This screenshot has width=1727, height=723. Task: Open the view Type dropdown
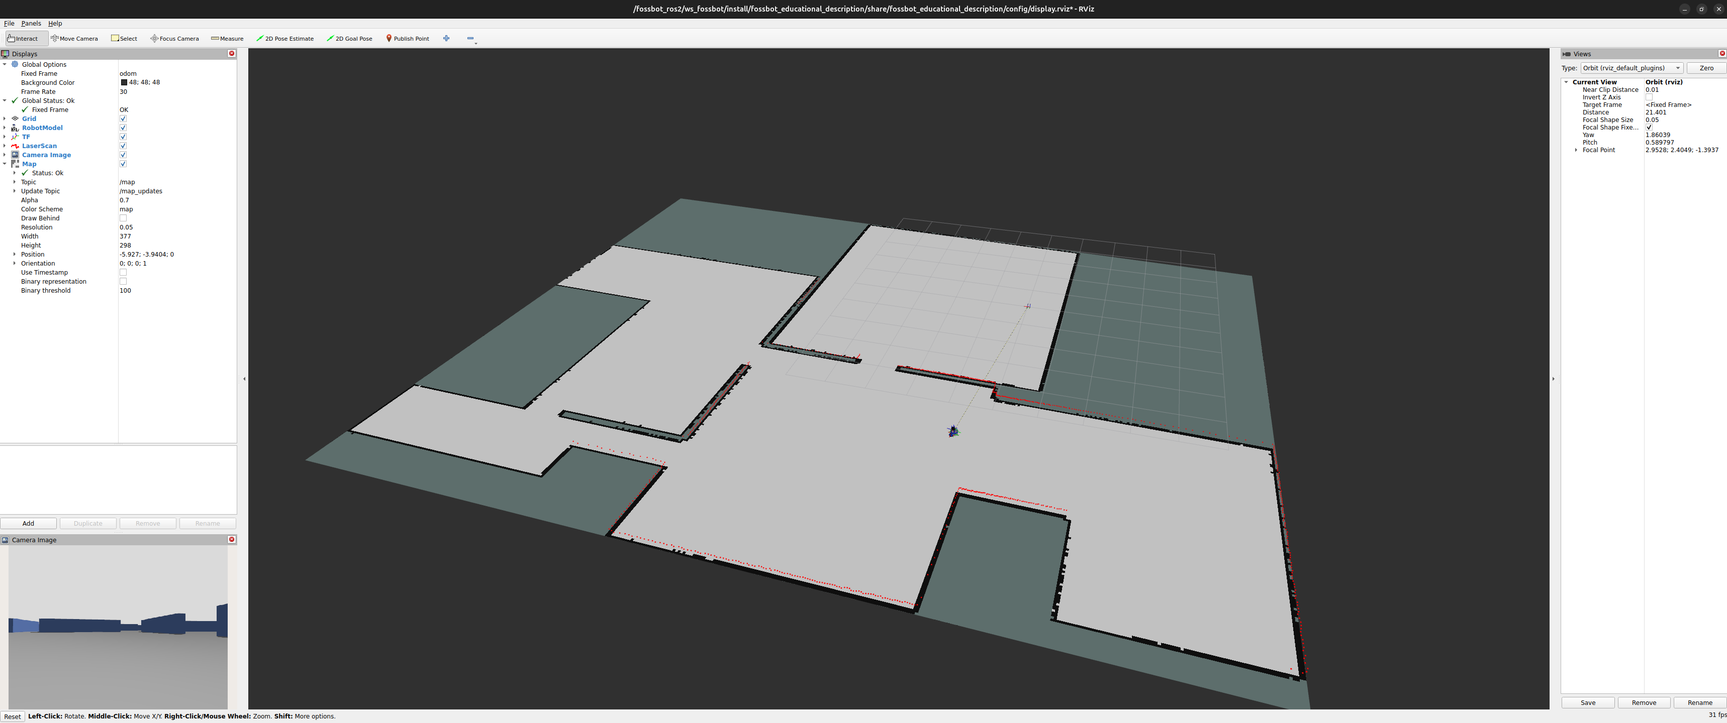coord(1632,68)
